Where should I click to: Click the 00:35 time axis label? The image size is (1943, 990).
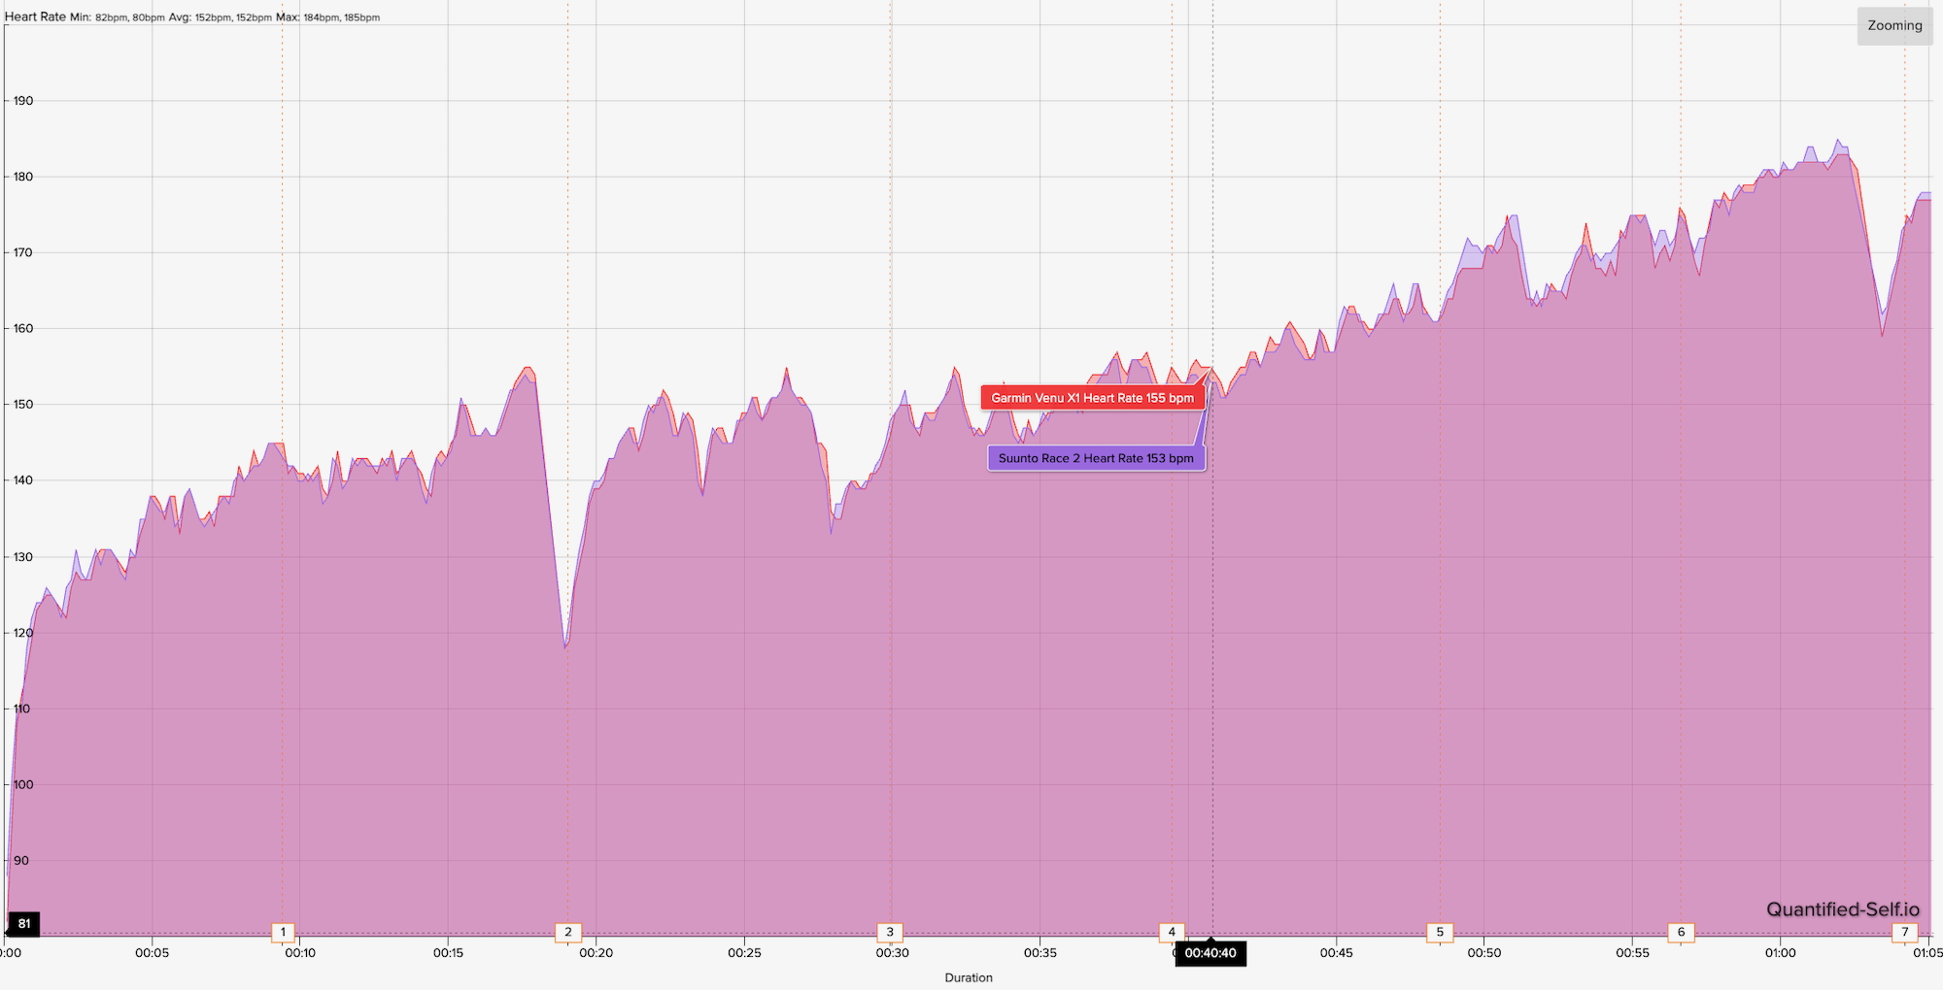point(1040,953)
